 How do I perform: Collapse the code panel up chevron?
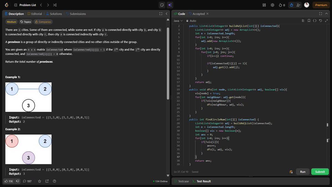point(327,14)
